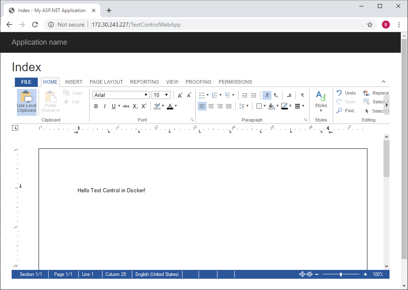Viewport: 408px width, 290px height.
Task: Apply superscript formatting
Action: click(x=144, y=106)
